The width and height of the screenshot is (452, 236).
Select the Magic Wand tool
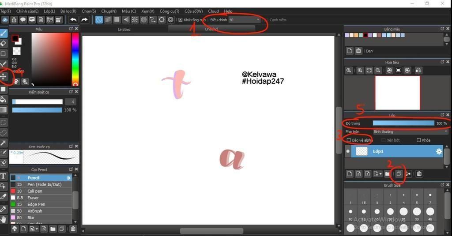pyautogui.click(x=4, y=142)
